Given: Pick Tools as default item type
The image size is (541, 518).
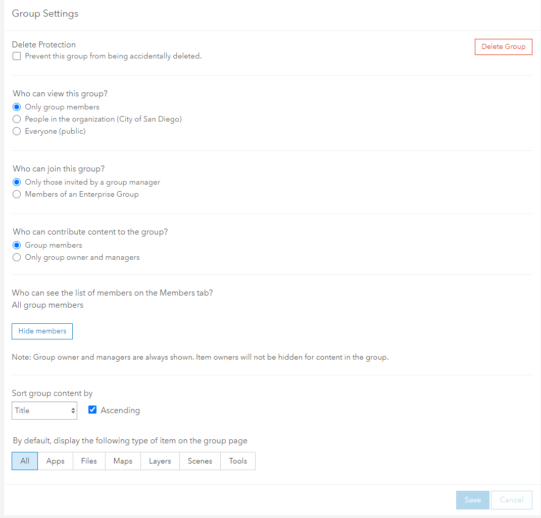Looking at the screenshot, I should [238, 461].
